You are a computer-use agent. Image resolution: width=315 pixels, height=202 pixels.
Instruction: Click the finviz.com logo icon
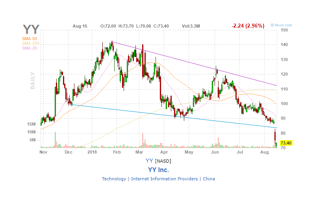tap(272, 25)
